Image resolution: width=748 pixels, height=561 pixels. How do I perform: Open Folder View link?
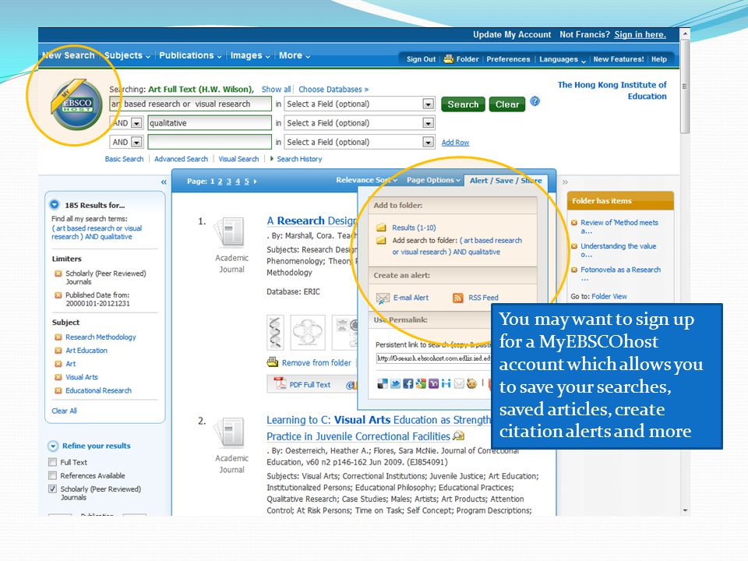point(609,296)
